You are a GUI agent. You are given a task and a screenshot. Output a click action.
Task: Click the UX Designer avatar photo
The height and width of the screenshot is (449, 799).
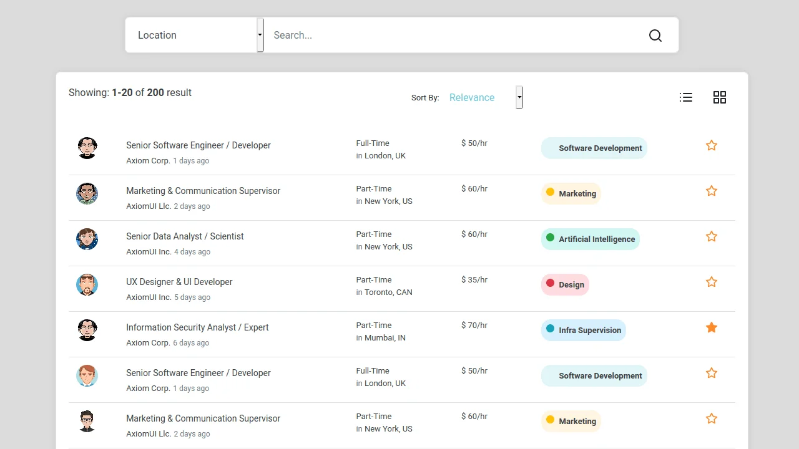[x=87, y=284]
